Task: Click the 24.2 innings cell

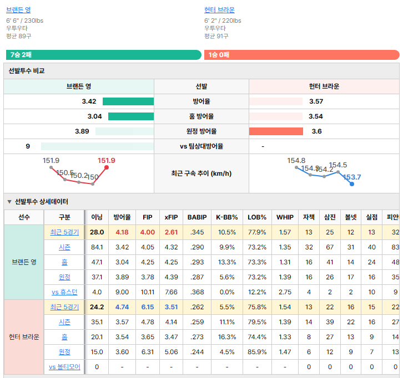Action: [x=97, y=307]
